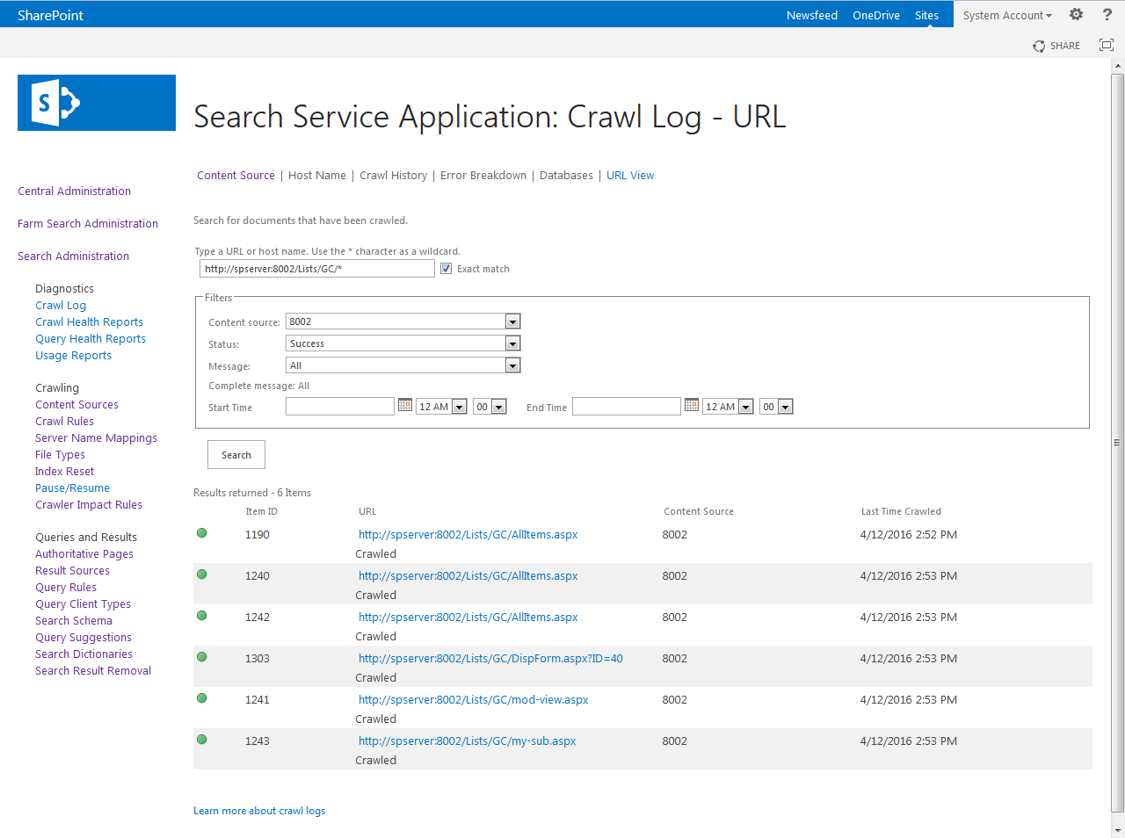
Task: Open Farm Search Administration link
Action: (88, 223)
